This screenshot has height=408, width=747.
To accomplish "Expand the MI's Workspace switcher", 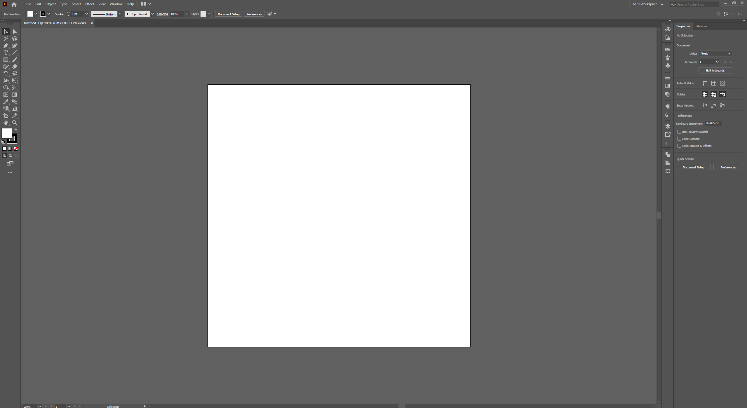I will 648,4.
